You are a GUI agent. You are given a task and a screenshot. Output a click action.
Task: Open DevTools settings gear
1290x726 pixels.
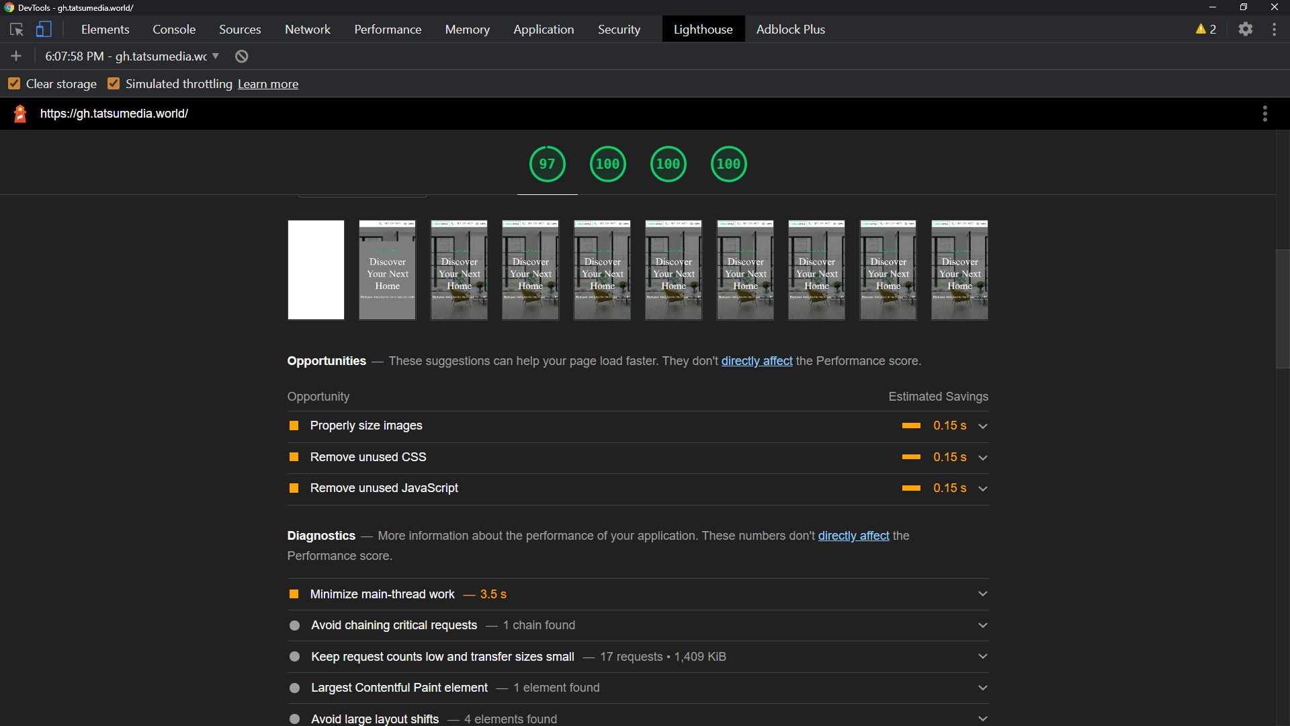(x=1245, y=30)
